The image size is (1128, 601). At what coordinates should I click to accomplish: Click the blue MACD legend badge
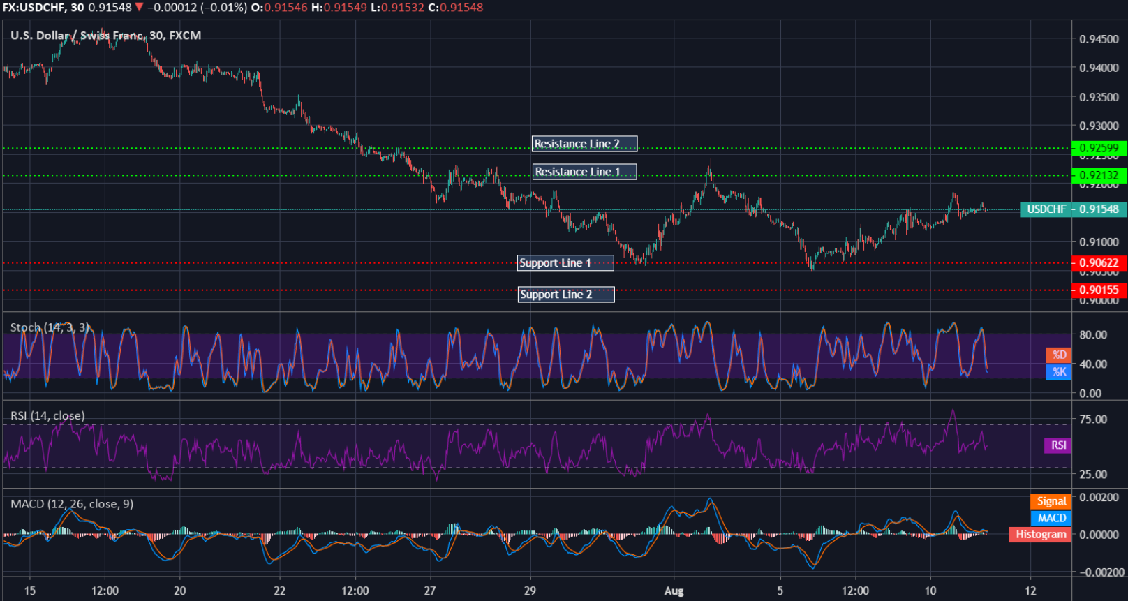(1051, 518)
